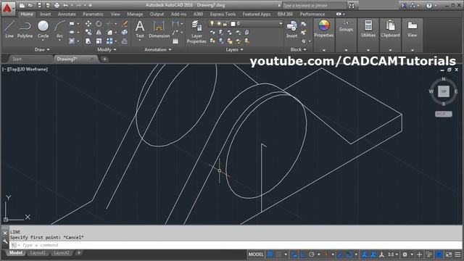Image resolution: width=464 pixels, height=261 pixels.
Task: Click the TOP face of the ViewCube
Action: point(443,91)
